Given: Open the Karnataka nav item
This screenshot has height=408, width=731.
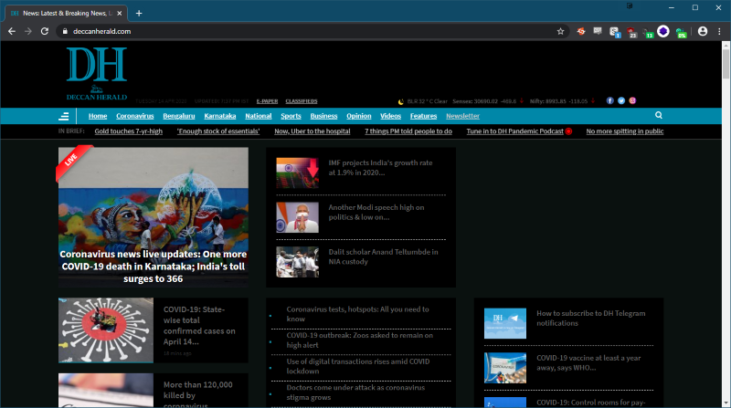Looking at the screenshot, I should click(x=219, y=116).
